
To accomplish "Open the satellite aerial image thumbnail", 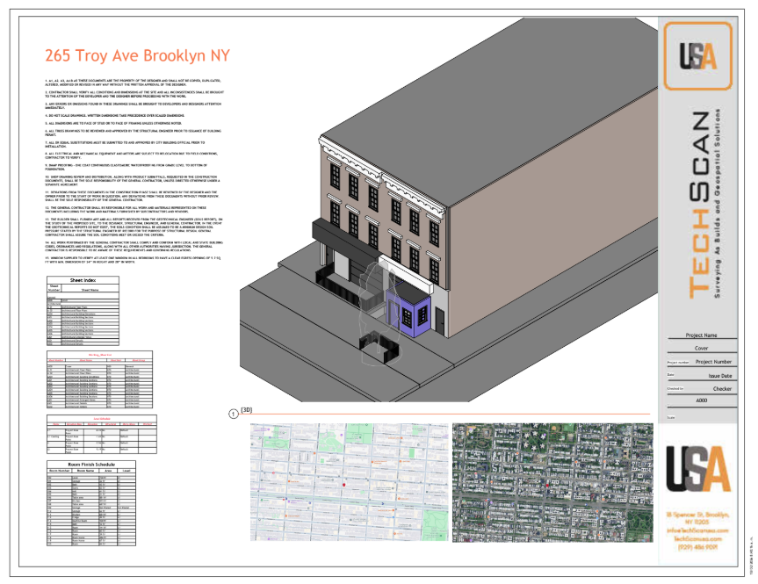I will pos(552,482).
